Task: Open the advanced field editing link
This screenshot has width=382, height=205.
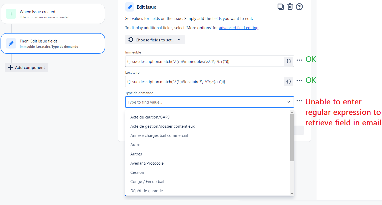Action: [238, 28]
